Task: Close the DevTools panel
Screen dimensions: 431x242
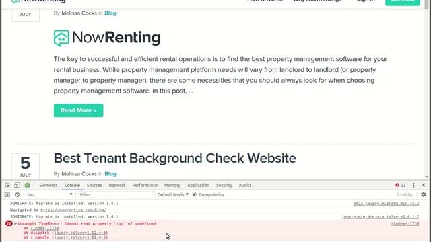Action: [424, 186]
